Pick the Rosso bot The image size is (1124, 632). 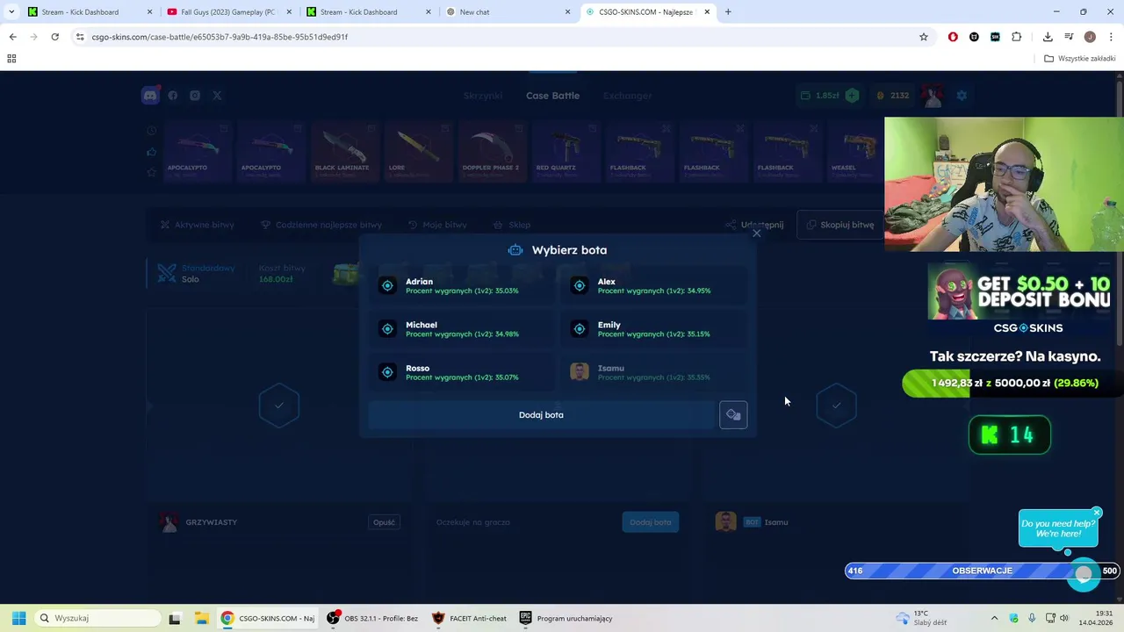pyautogui.click(x=461, y=372)
